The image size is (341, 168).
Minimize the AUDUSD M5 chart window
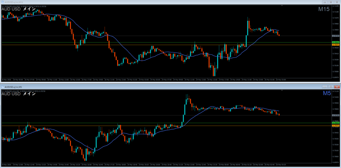coord(325,87)
